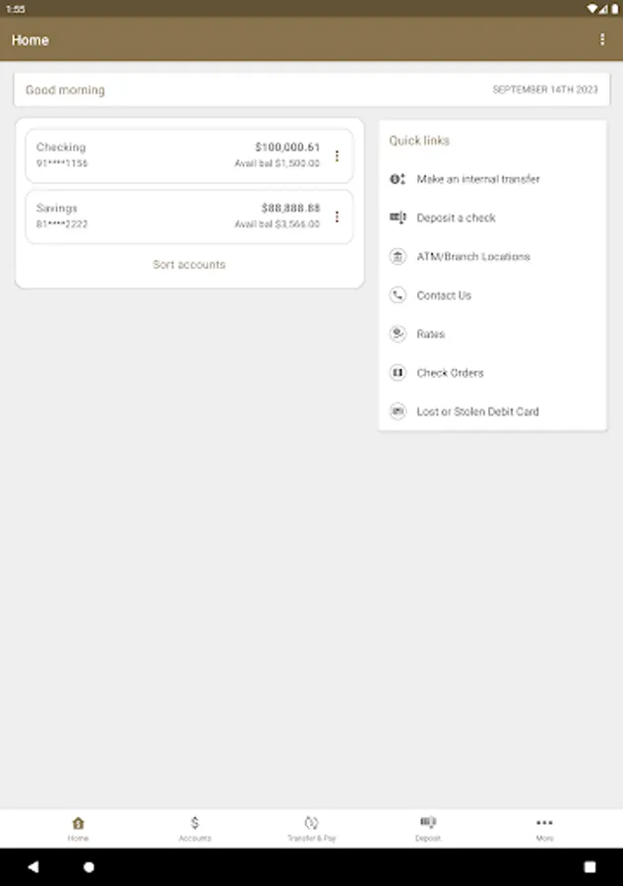This screenshot has width=623, height=886.
Task: Tap the Contact Us phone icon
Action: pos(398,295)
